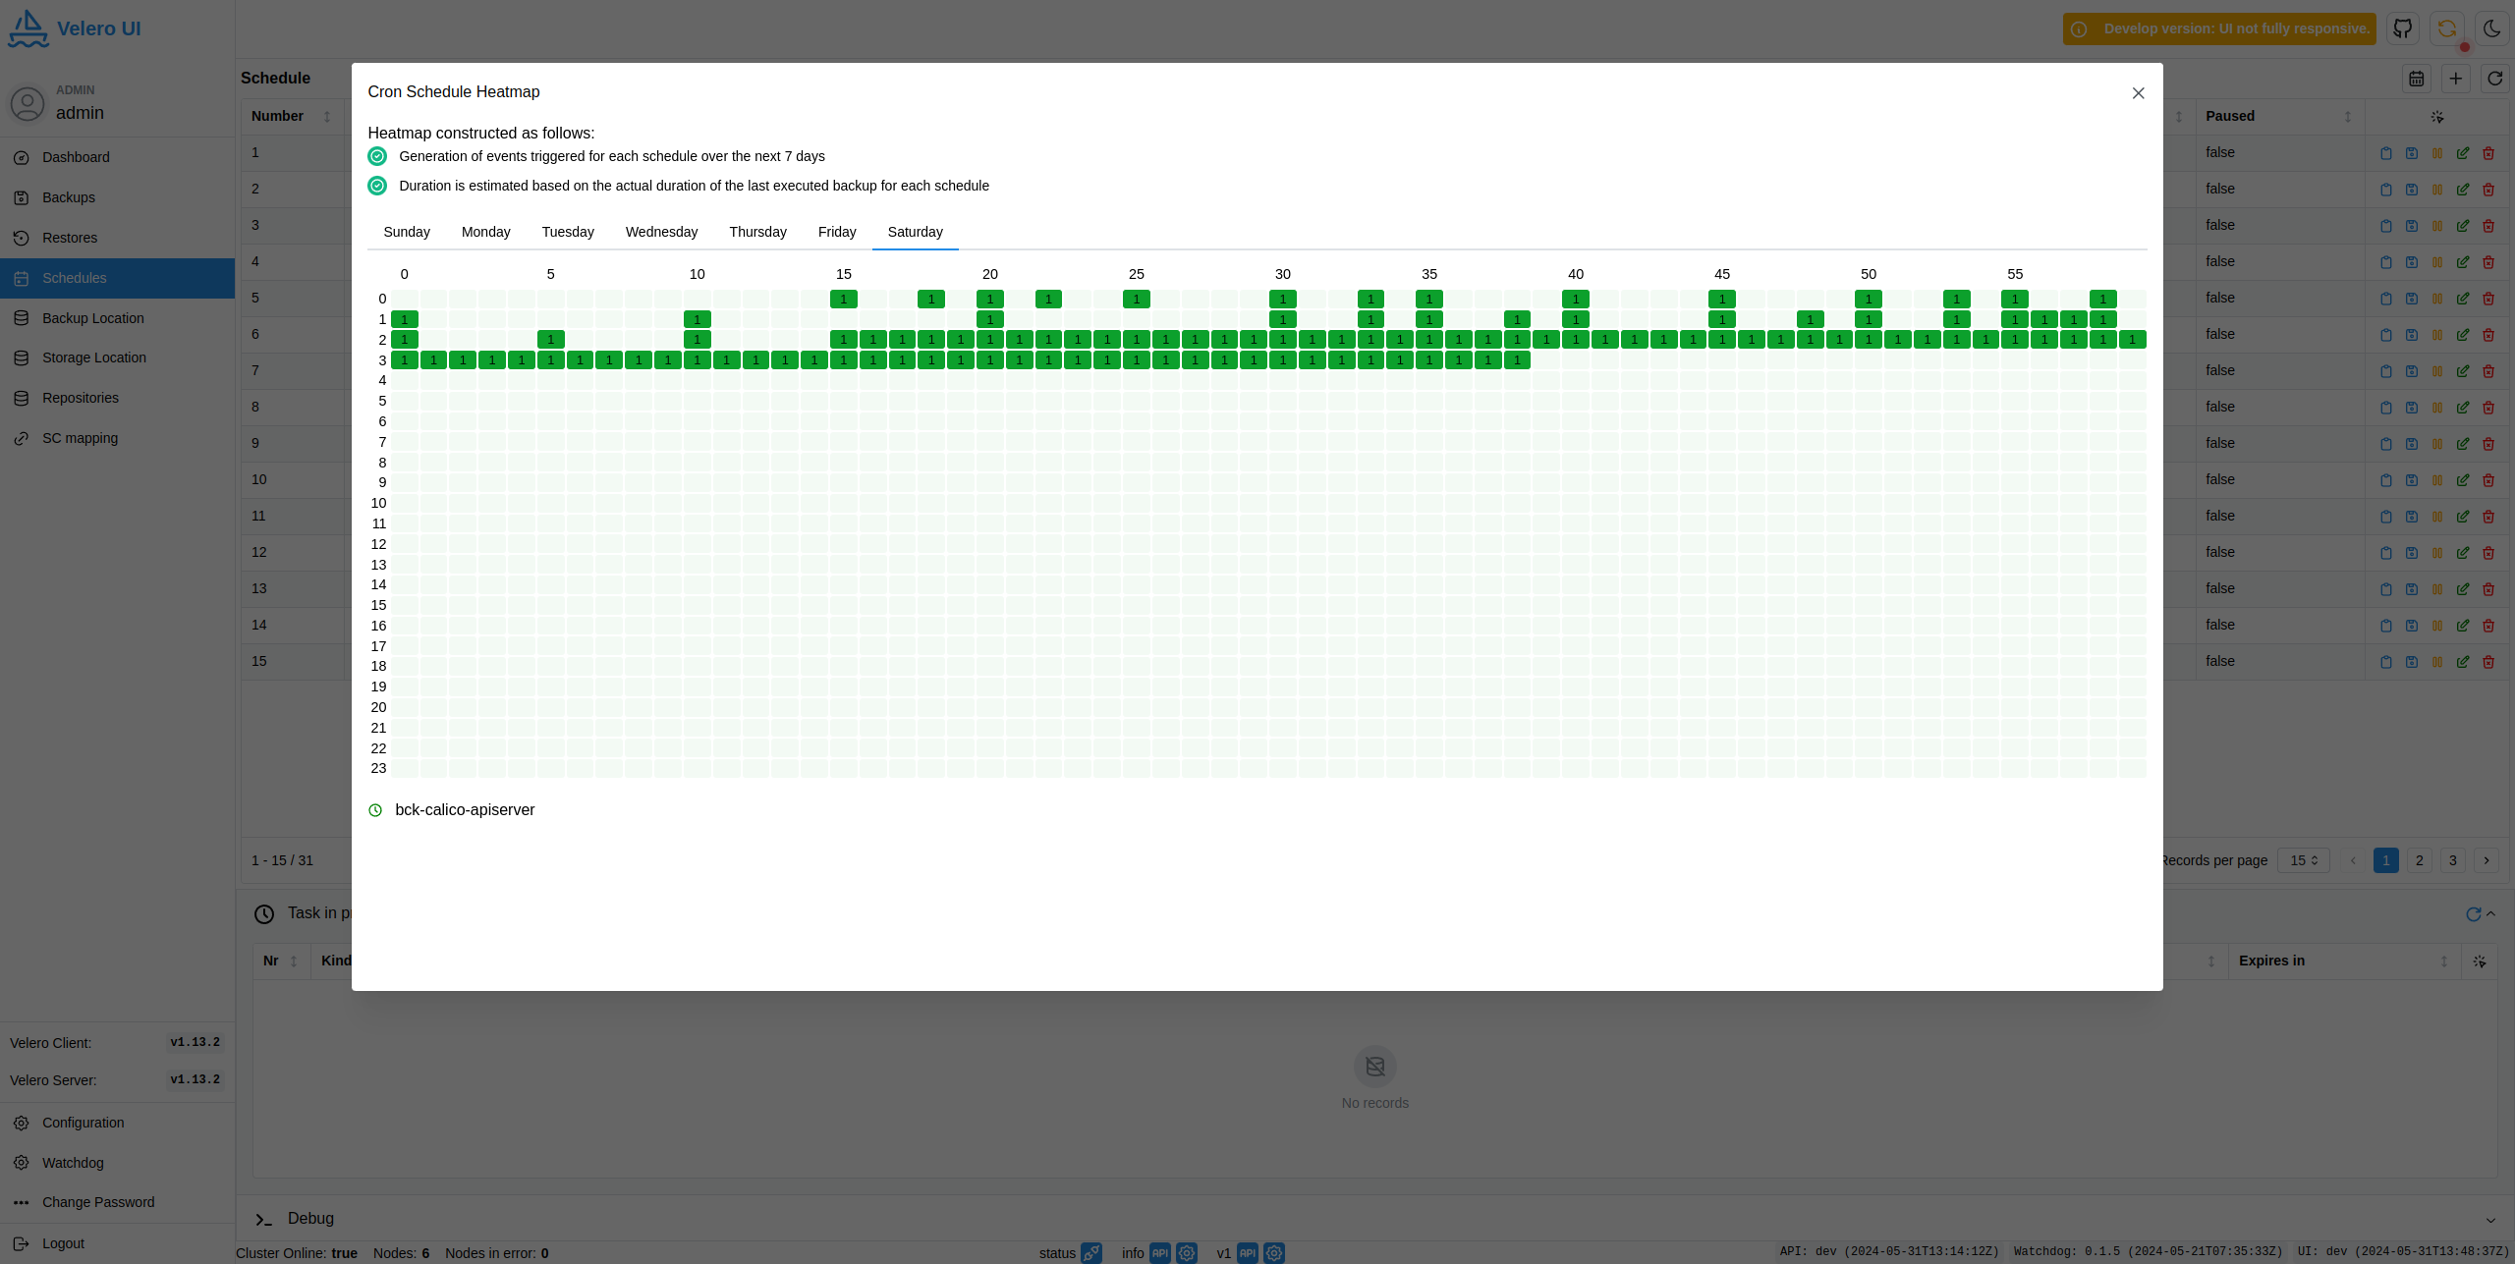Open the Records per page dropdown
Screen dimensions: 2515x1264
[2304, 860]
